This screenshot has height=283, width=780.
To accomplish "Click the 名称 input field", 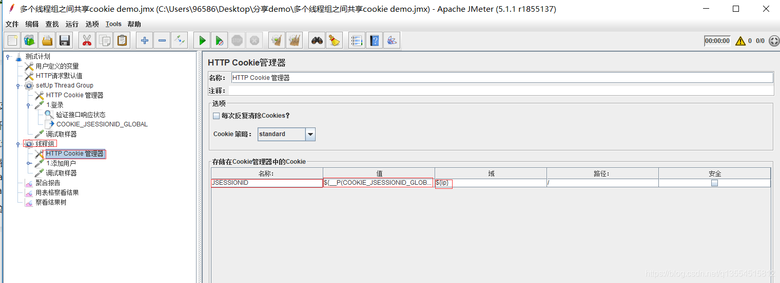I will click(x=502, y=78).
